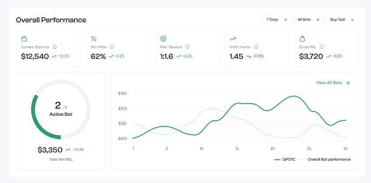Click the trend arrow next to $3,350
This screenshot has width=371, height=183.
coord(68,150)
